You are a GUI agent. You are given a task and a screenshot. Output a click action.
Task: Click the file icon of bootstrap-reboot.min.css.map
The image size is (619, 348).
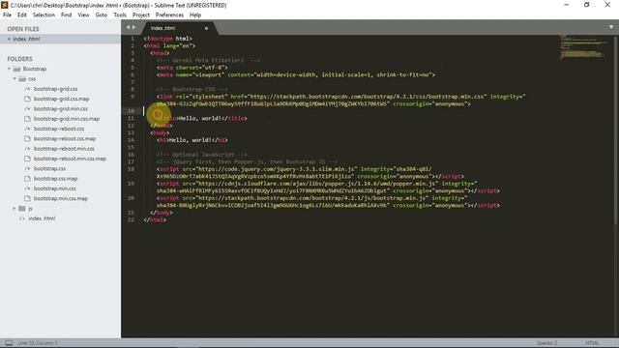pos(27,159)
